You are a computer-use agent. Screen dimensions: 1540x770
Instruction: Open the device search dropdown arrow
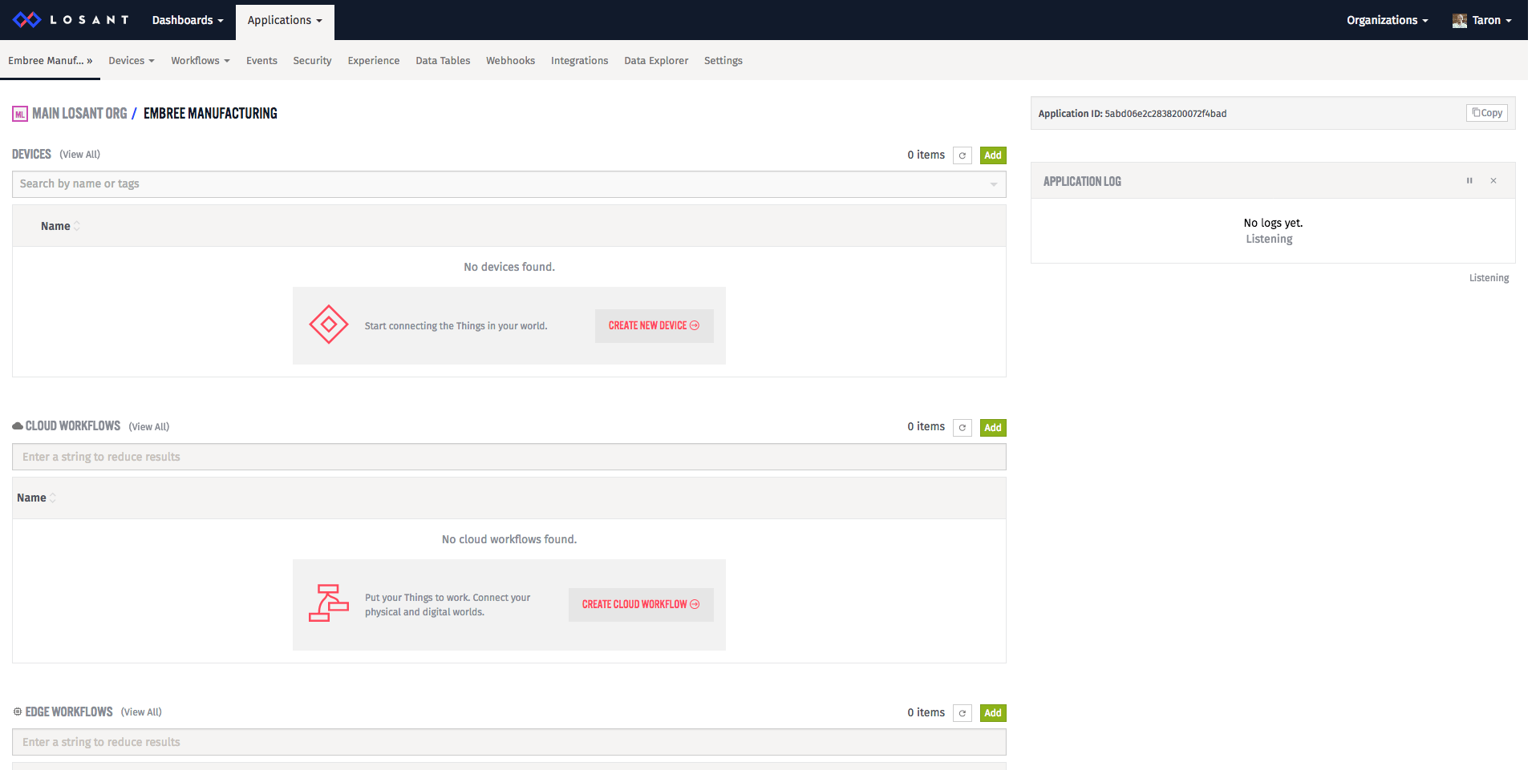point(993,184)
